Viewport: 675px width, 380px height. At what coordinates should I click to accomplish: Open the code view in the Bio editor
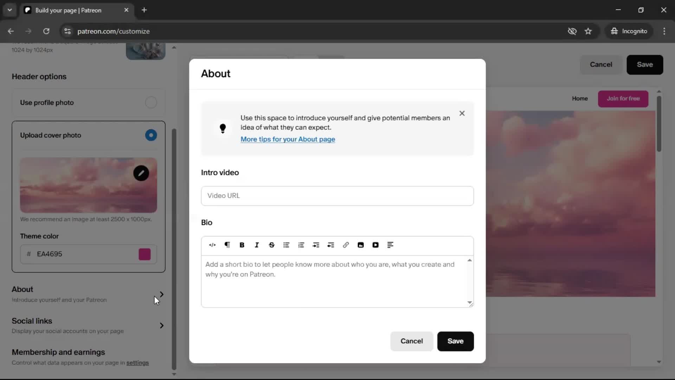tap(212, 245)
